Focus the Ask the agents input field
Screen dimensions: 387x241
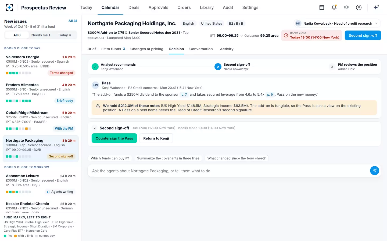click(230, 171)
